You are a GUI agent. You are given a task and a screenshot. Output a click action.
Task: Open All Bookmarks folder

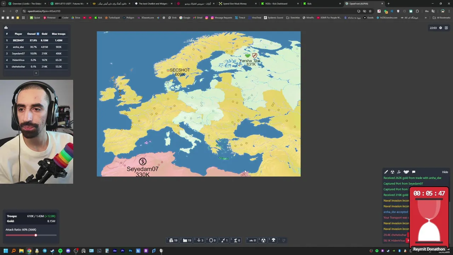tap(441, 17)
